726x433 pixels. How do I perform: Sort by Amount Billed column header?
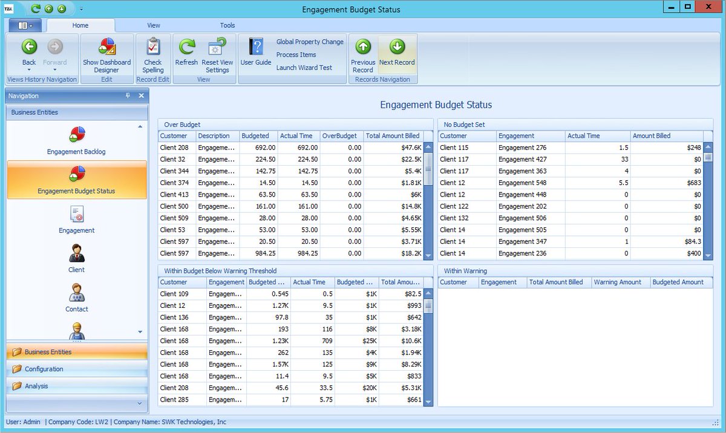(667, 136)
